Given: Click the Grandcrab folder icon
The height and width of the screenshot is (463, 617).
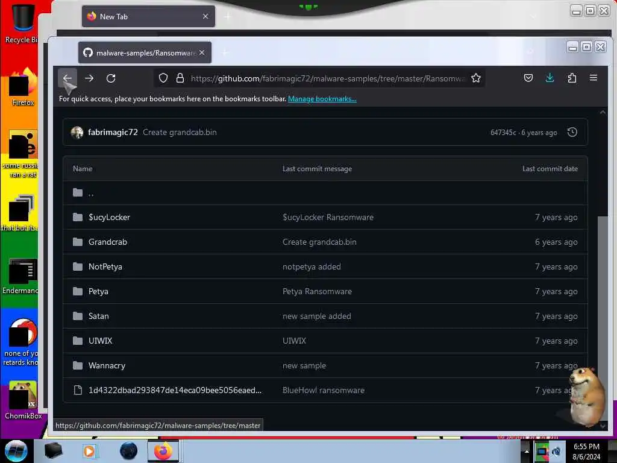Looking at the screenshot, I should [x=78, y=242].
